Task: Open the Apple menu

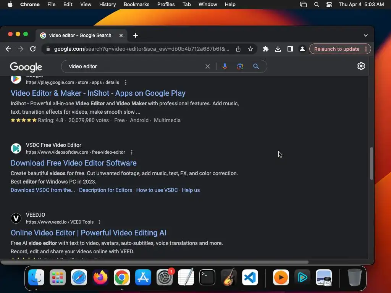Action: pyautogui.click(x=10, y=5)
